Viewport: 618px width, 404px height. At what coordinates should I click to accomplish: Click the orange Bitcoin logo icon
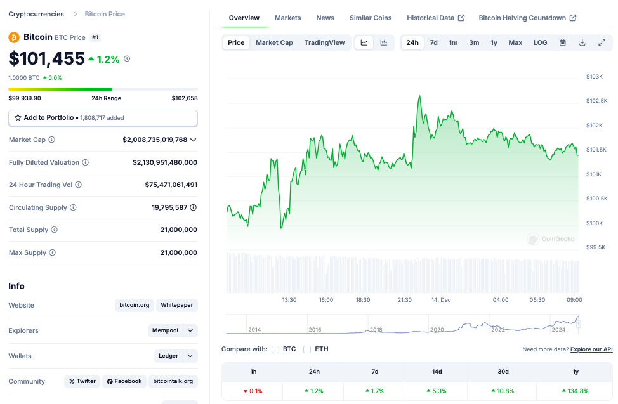(x=14, y=37)
